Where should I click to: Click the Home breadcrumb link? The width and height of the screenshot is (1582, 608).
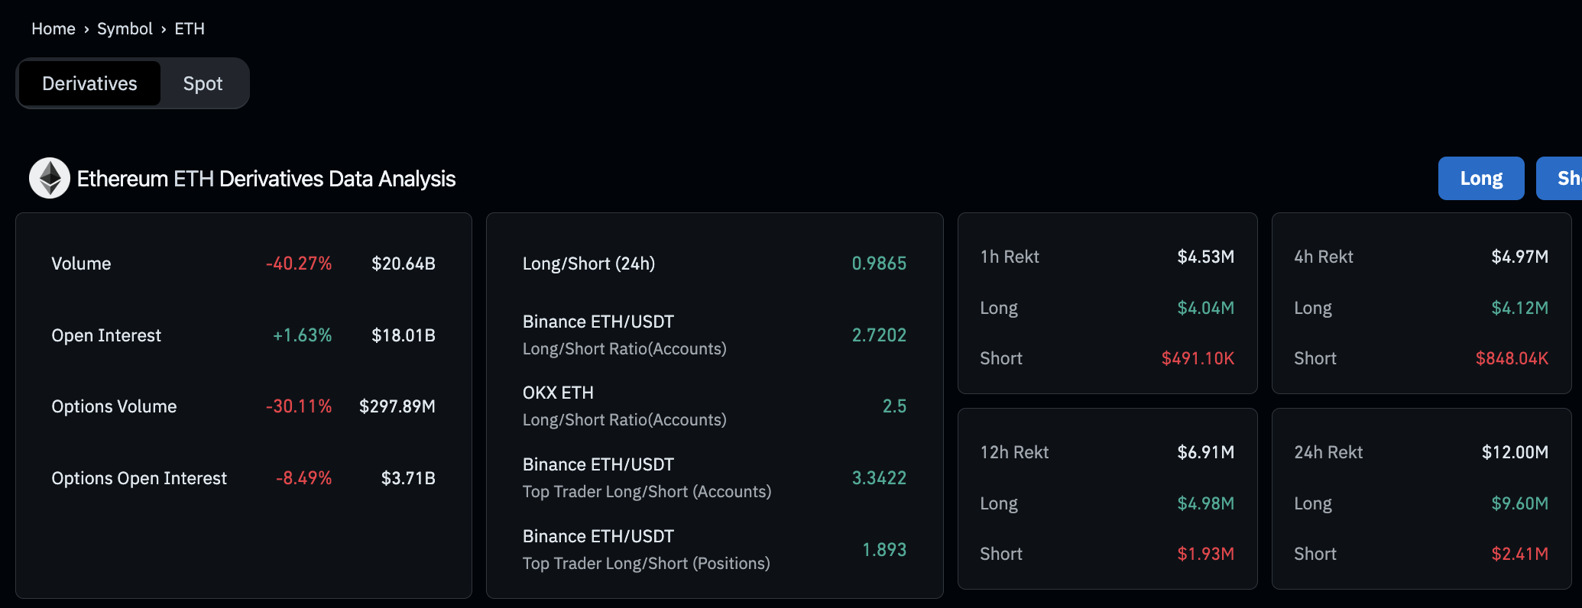point(53,29)
